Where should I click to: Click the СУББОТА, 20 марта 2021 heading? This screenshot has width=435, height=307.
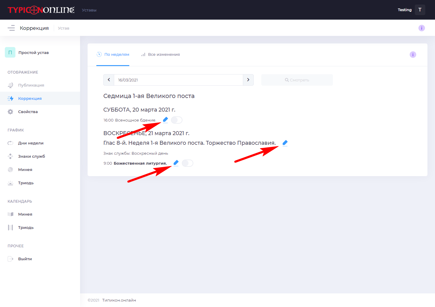click(139, 109)
